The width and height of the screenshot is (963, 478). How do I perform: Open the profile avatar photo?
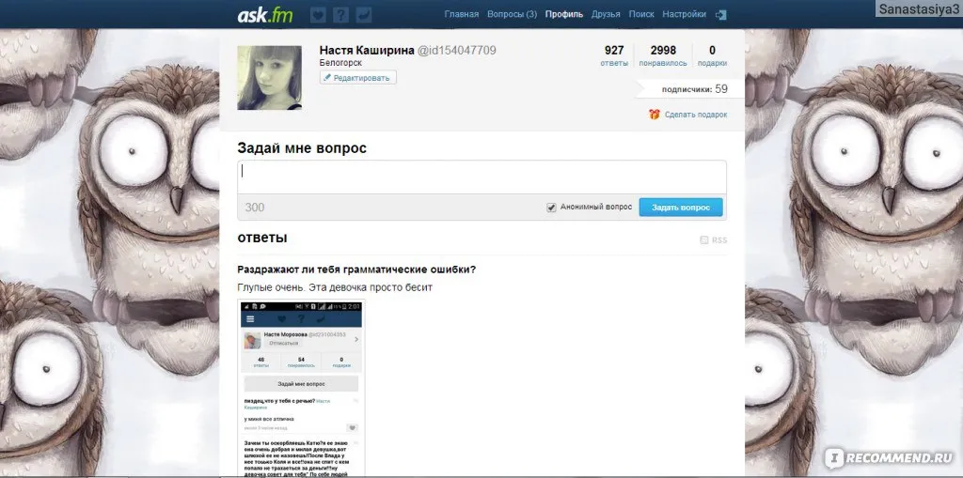point(270,77)
